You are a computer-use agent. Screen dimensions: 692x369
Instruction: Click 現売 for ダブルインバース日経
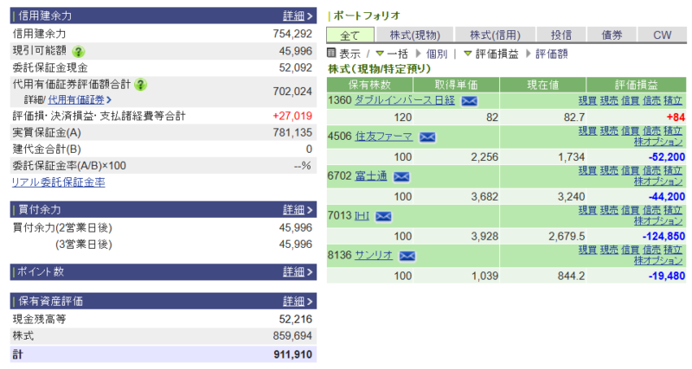(x=609, y=100)
